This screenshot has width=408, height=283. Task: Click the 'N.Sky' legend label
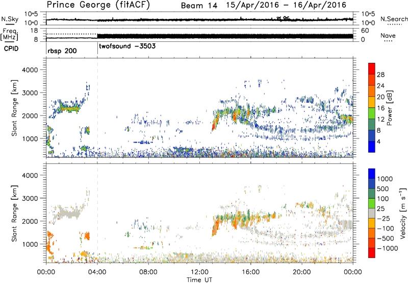click(x=10, y=19)
